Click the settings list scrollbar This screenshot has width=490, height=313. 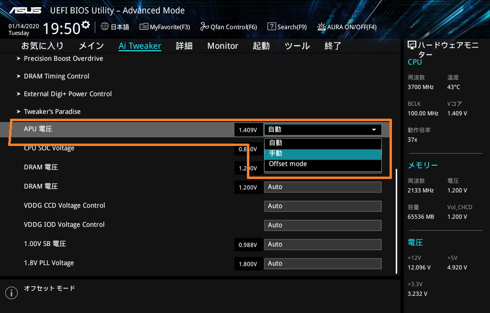click(397, 222)
